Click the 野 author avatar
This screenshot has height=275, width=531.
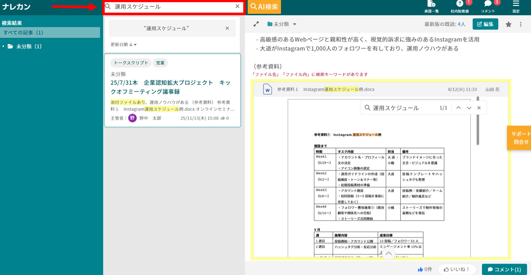(x=132, y=118)
